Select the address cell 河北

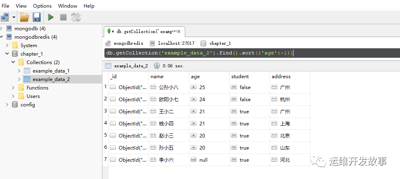[x=290, y=160]
